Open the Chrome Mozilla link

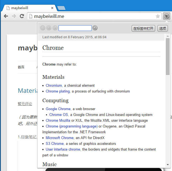tap(58, 121)
